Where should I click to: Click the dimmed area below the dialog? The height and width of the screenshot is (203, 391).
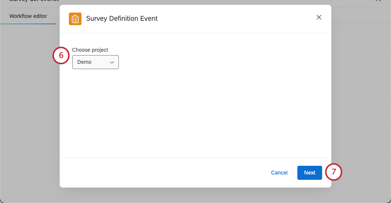(x=194, y=195)
